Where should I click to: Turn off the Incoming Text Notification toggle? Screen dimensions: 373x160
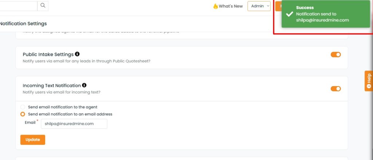335,89
